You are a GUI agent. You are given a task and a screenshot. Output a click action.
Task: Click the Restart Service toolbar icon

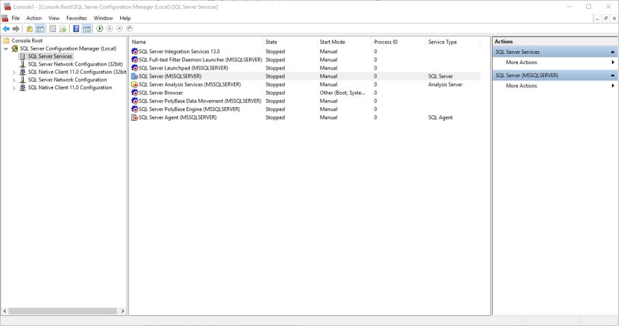click(x=130, y=29)
